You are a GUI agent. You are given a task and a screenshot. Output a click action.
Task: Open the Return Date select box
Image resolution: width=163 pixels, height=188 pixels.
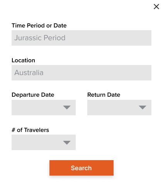[119, 108]
